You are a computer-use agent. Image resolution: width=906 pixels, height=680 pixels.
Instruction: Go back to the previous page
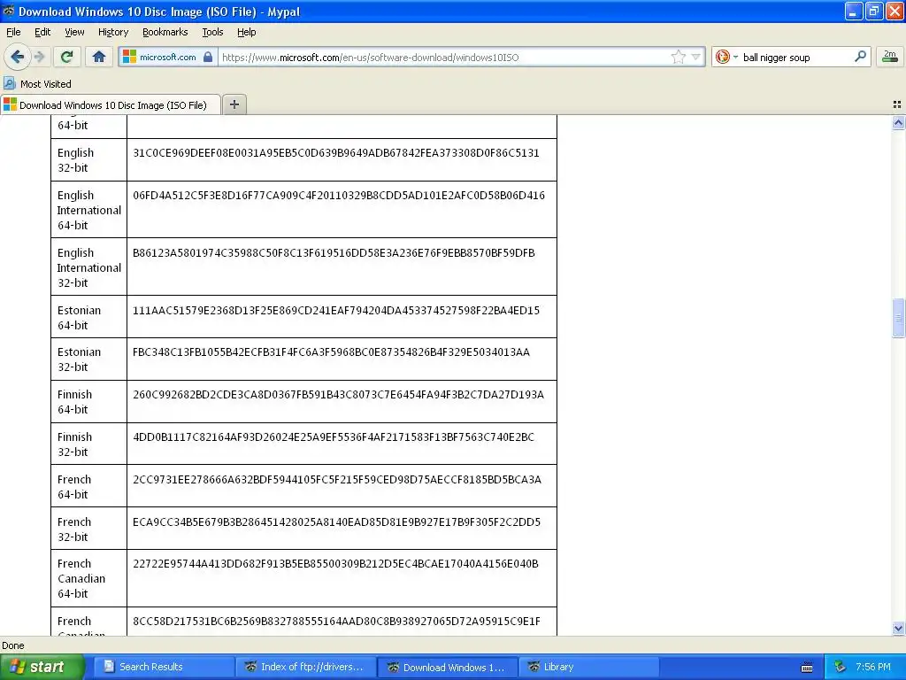pyautogui.click(x=18, y=57)
